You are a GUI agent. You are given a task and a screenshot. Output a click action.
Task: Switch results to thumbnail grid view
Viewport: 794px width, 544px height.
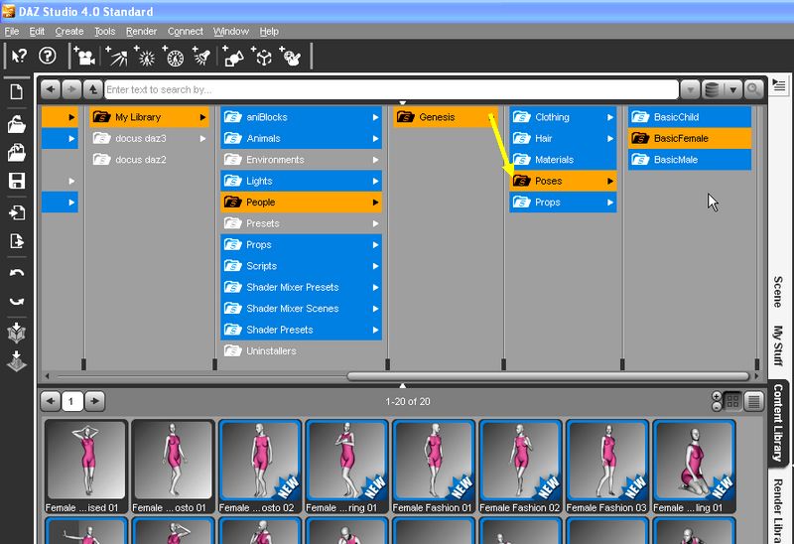(x=732, y=401)
